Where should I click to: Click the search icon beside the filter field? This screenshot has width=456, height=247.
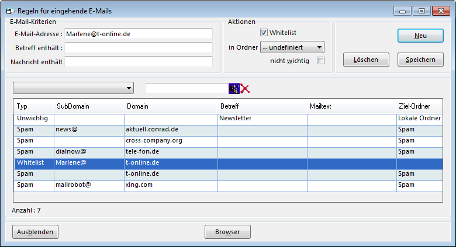[x=234, y=88]
